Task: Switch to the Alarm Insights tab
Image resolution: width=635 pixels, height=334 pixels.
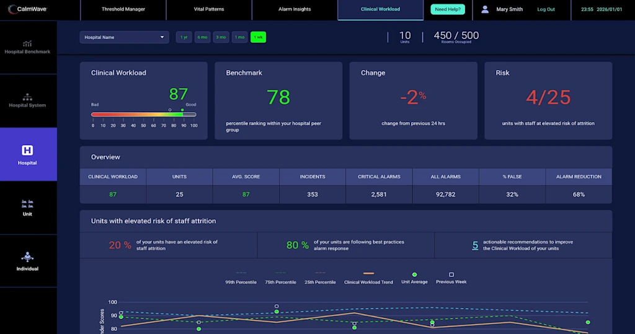Action: point(295,9)
